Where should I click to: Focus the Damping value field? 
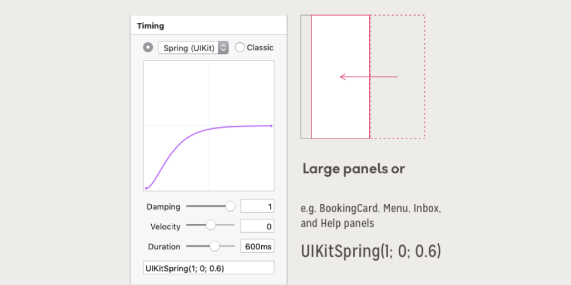(x=257, y=206)
